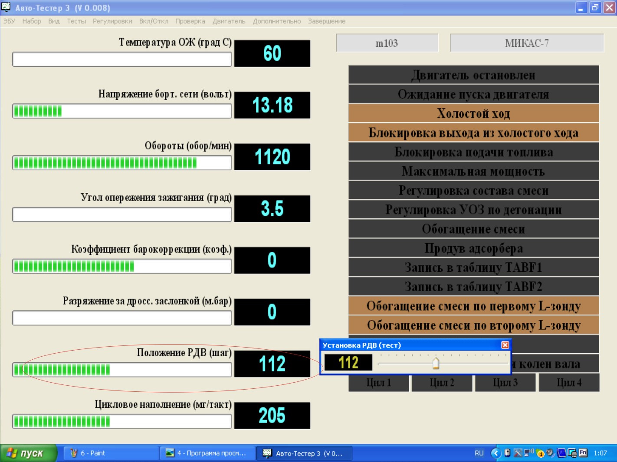Click the taskbar clock 1:07

[x=600, y=453]
